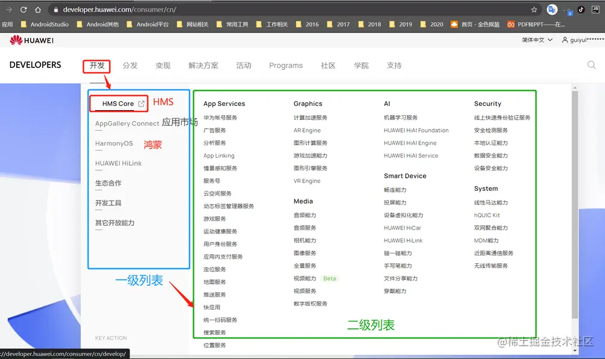Open HUAWEI HiAI Engine link
The height and width of the screenshot is (359, 605).
(410, 143)
